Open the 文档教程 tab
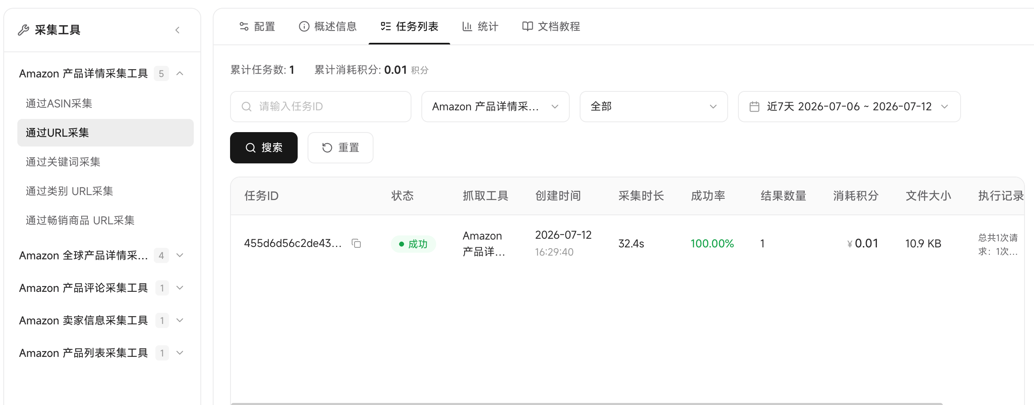 point(551,27)
